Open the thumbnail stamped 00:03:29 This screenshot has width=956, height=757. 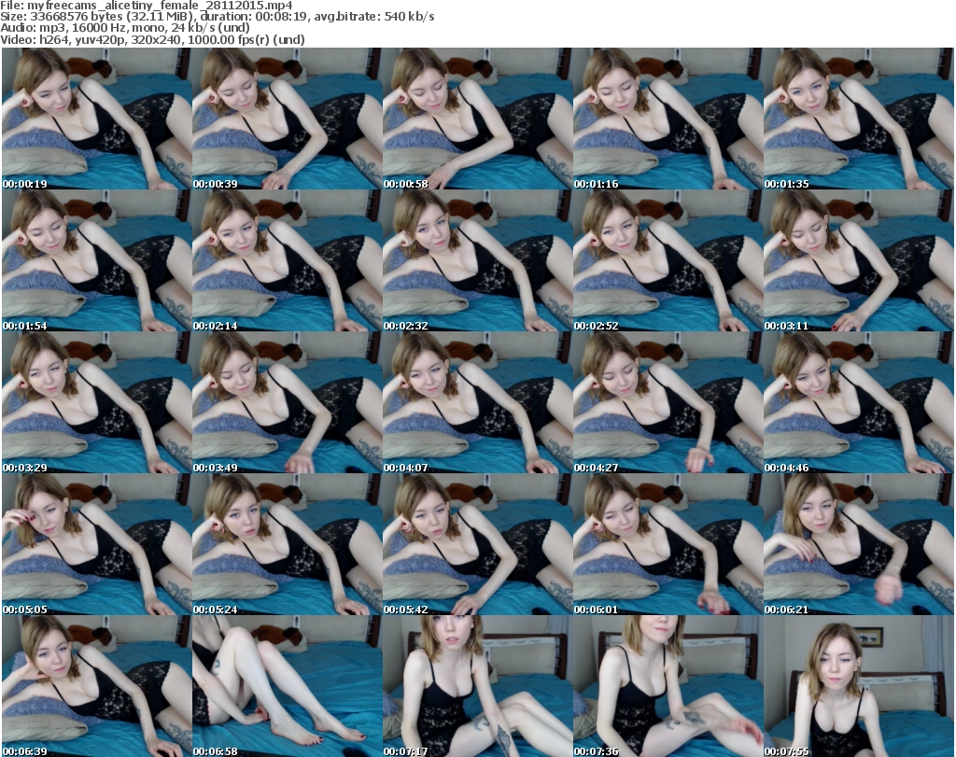pos(96,402)
